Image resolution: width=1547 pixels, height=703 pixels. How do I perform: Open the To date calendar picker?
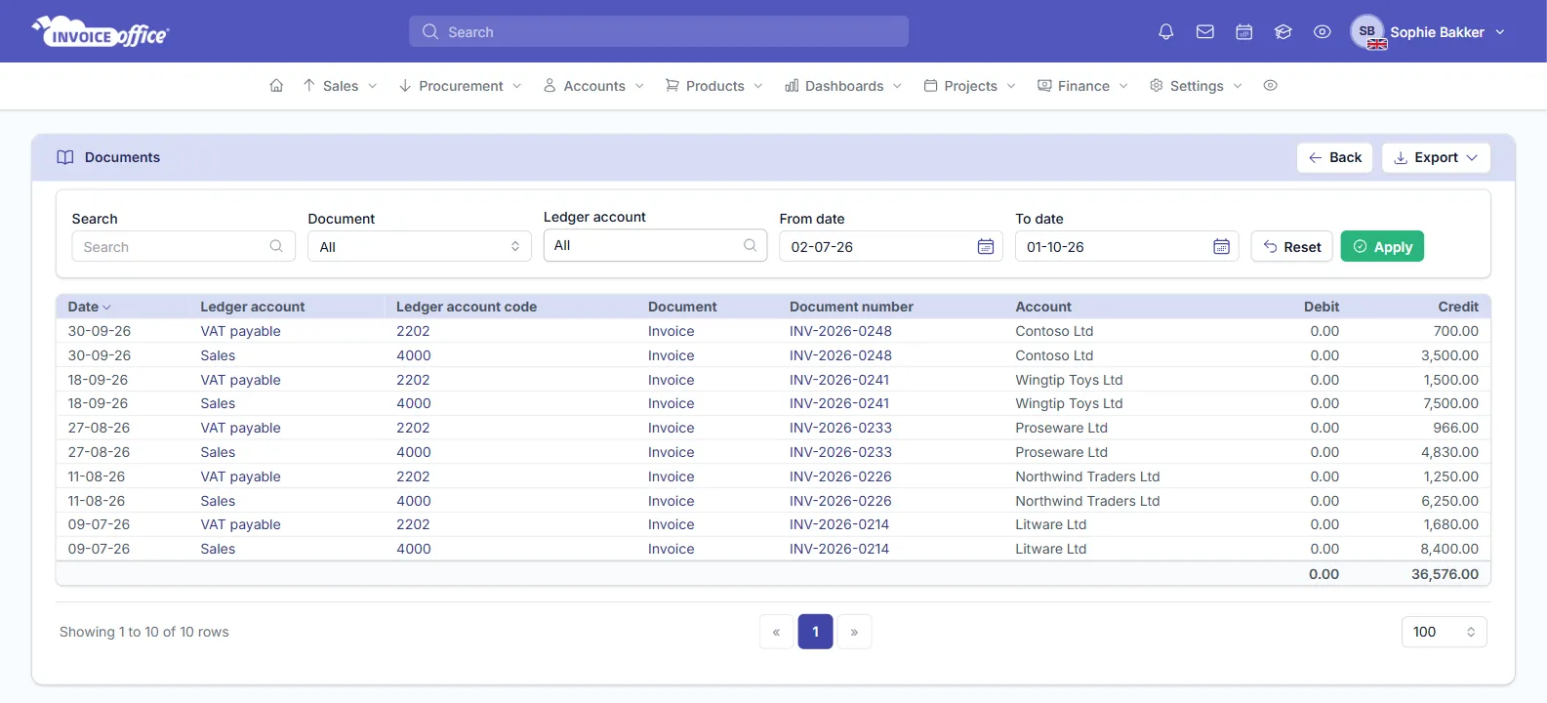[x=1221, y=247]
